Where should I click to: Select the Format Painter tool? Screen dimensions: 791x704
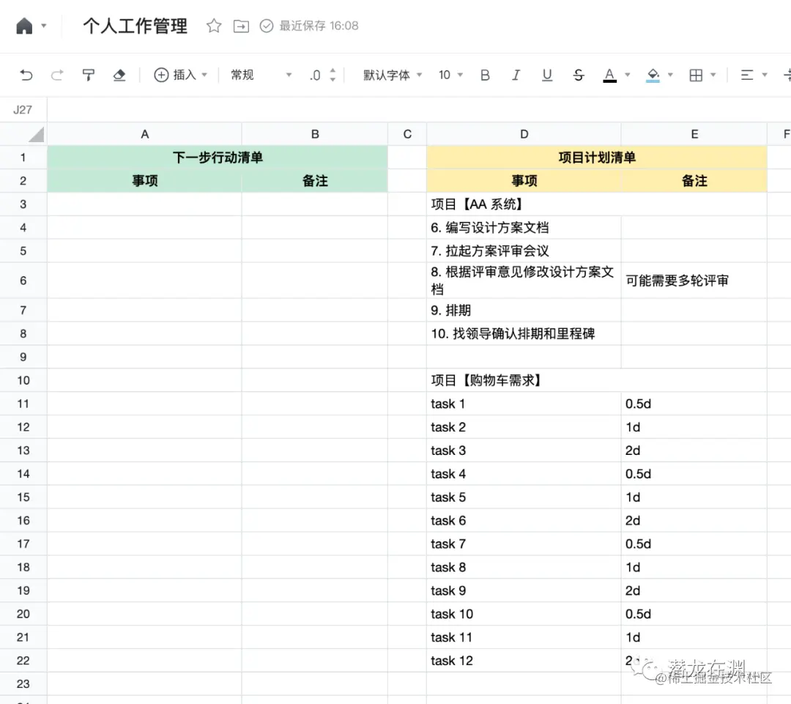coord(88,75)
